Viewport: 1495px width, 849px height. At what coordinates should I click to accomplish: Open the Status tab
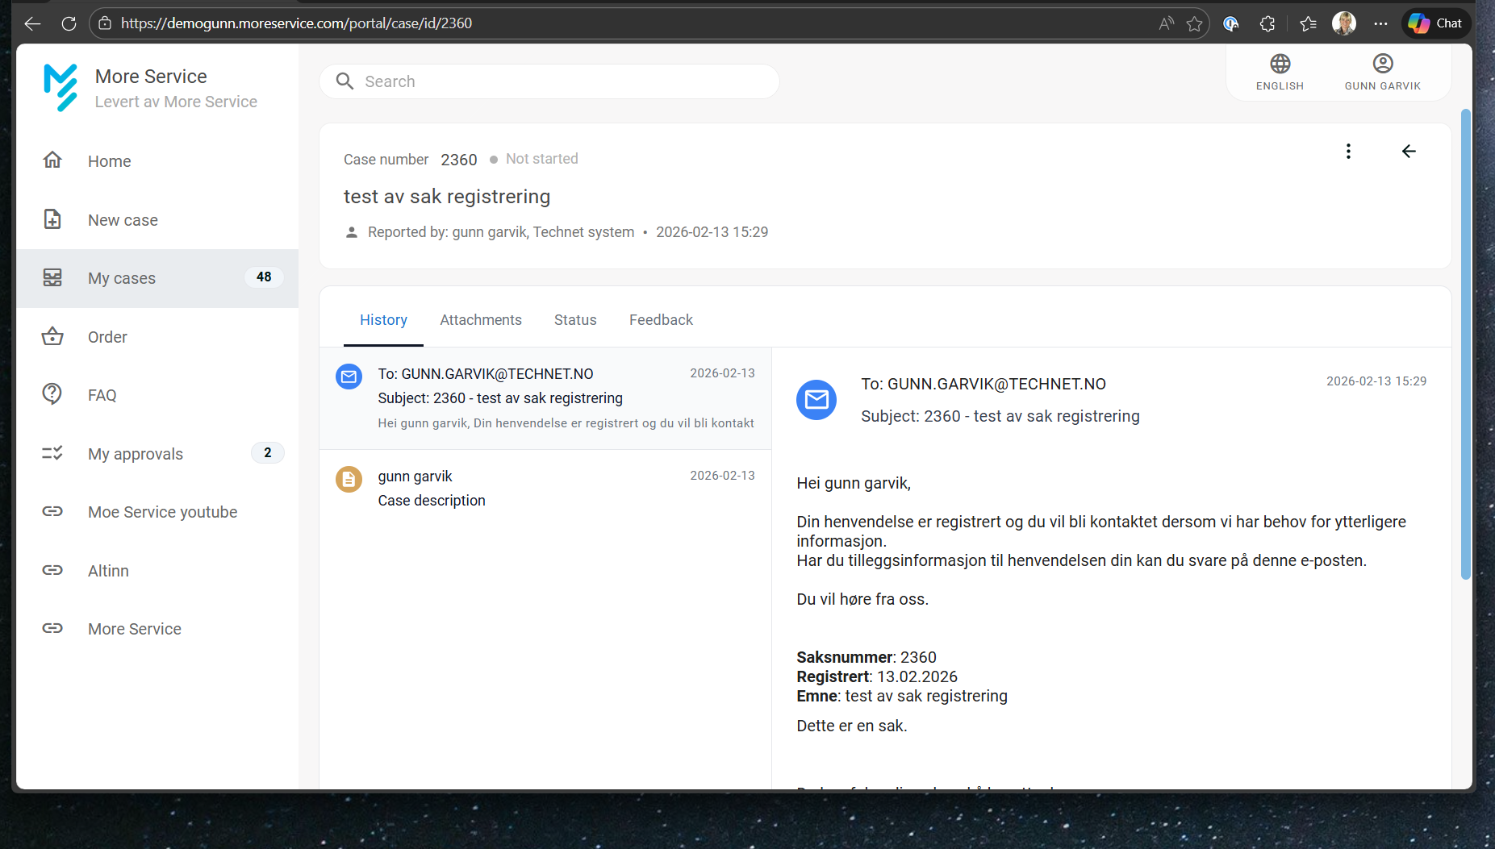click(575, 320)
